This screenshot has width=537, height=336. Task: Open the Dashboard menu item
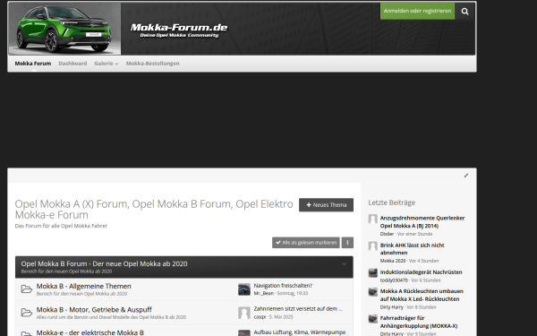pos(72,64)
